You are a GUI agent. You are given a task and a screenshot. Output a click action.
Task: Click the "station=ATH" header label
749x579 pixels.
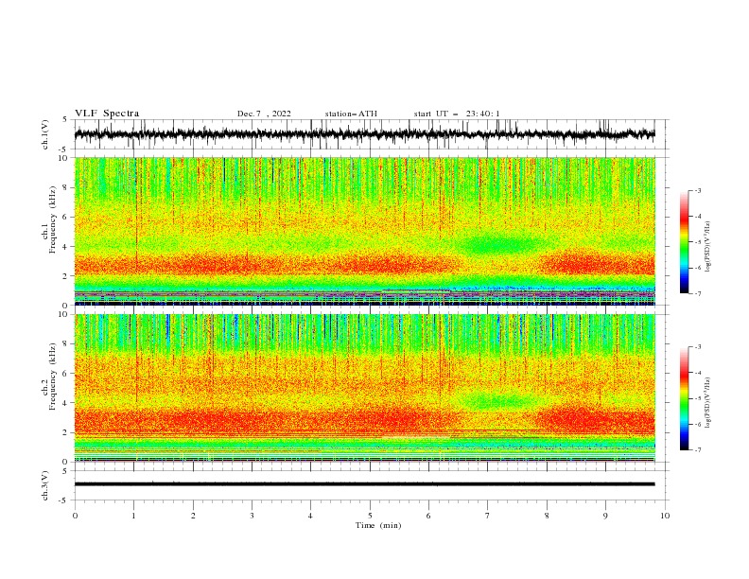(x=351, y=114)
